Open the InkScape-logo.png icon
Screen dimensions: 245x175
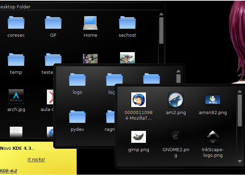(x=213, y=137)
